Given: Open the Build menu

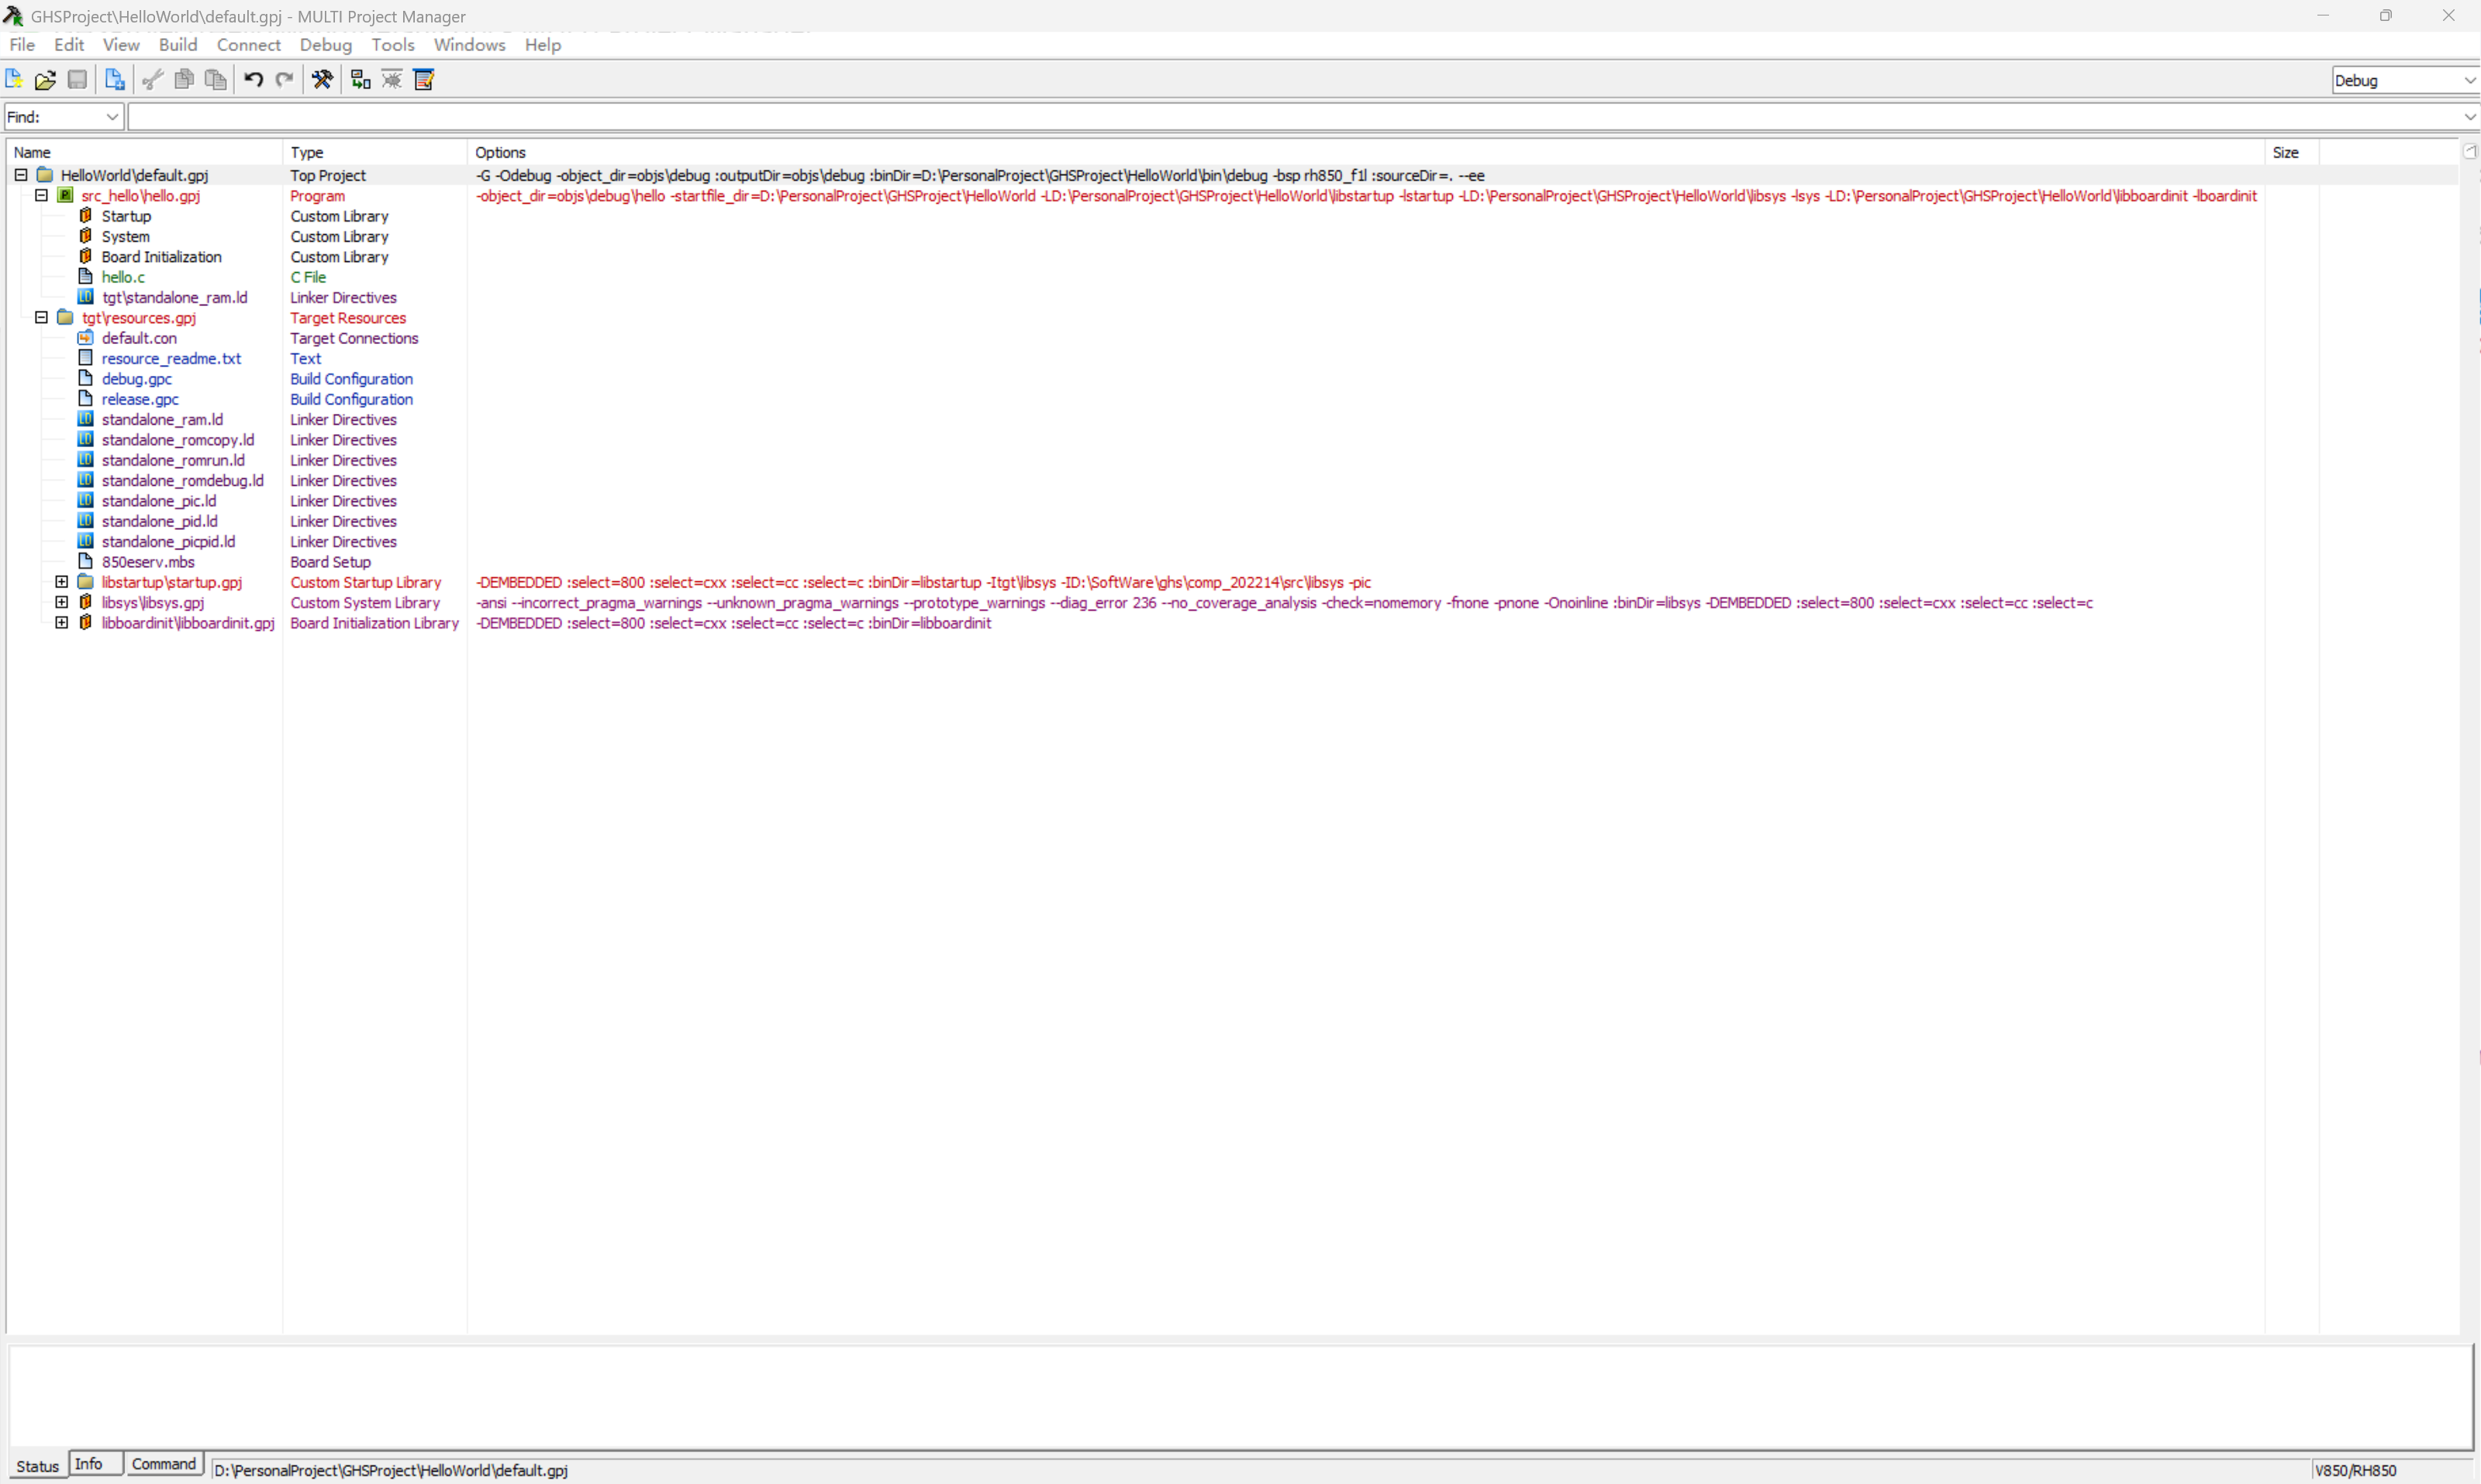Looking at the screenshot, I should [177, 45].
